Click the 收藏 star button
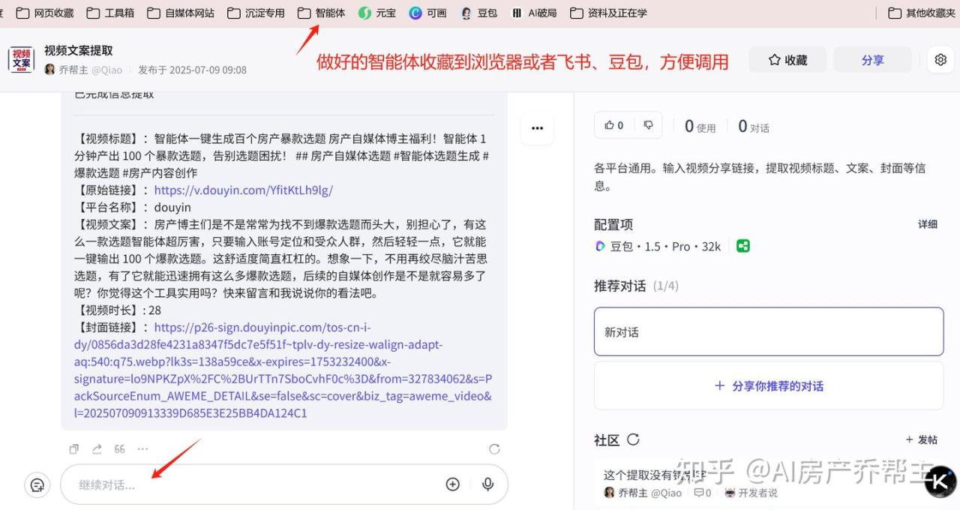 coord(787,60)
